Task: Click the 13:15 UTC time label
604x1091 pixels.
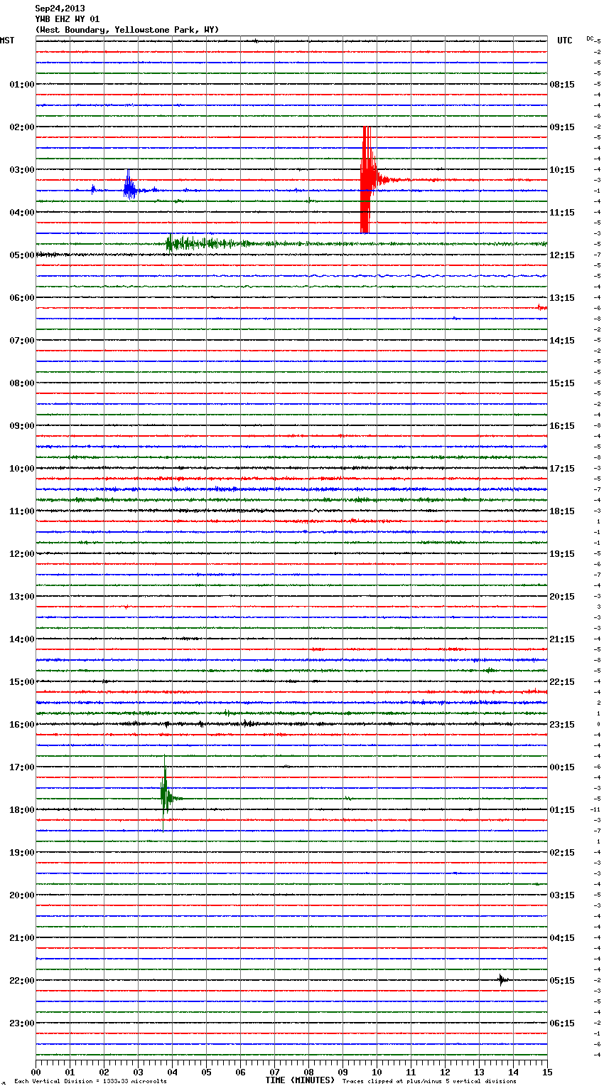Action: click(x=562, y=297)
